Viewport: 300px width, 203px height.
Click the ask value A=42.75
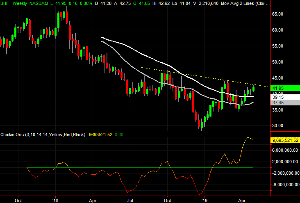tap(123, 3)
